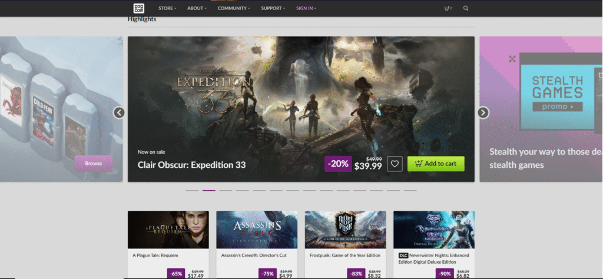Expand the ABOUT dropdown menu
This screenshot has height=279, width=603.
coord(197,8)
